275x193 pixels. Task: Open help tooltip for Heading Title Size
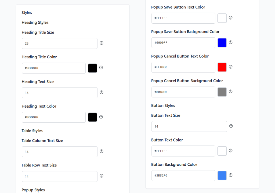tap(101, 43)
